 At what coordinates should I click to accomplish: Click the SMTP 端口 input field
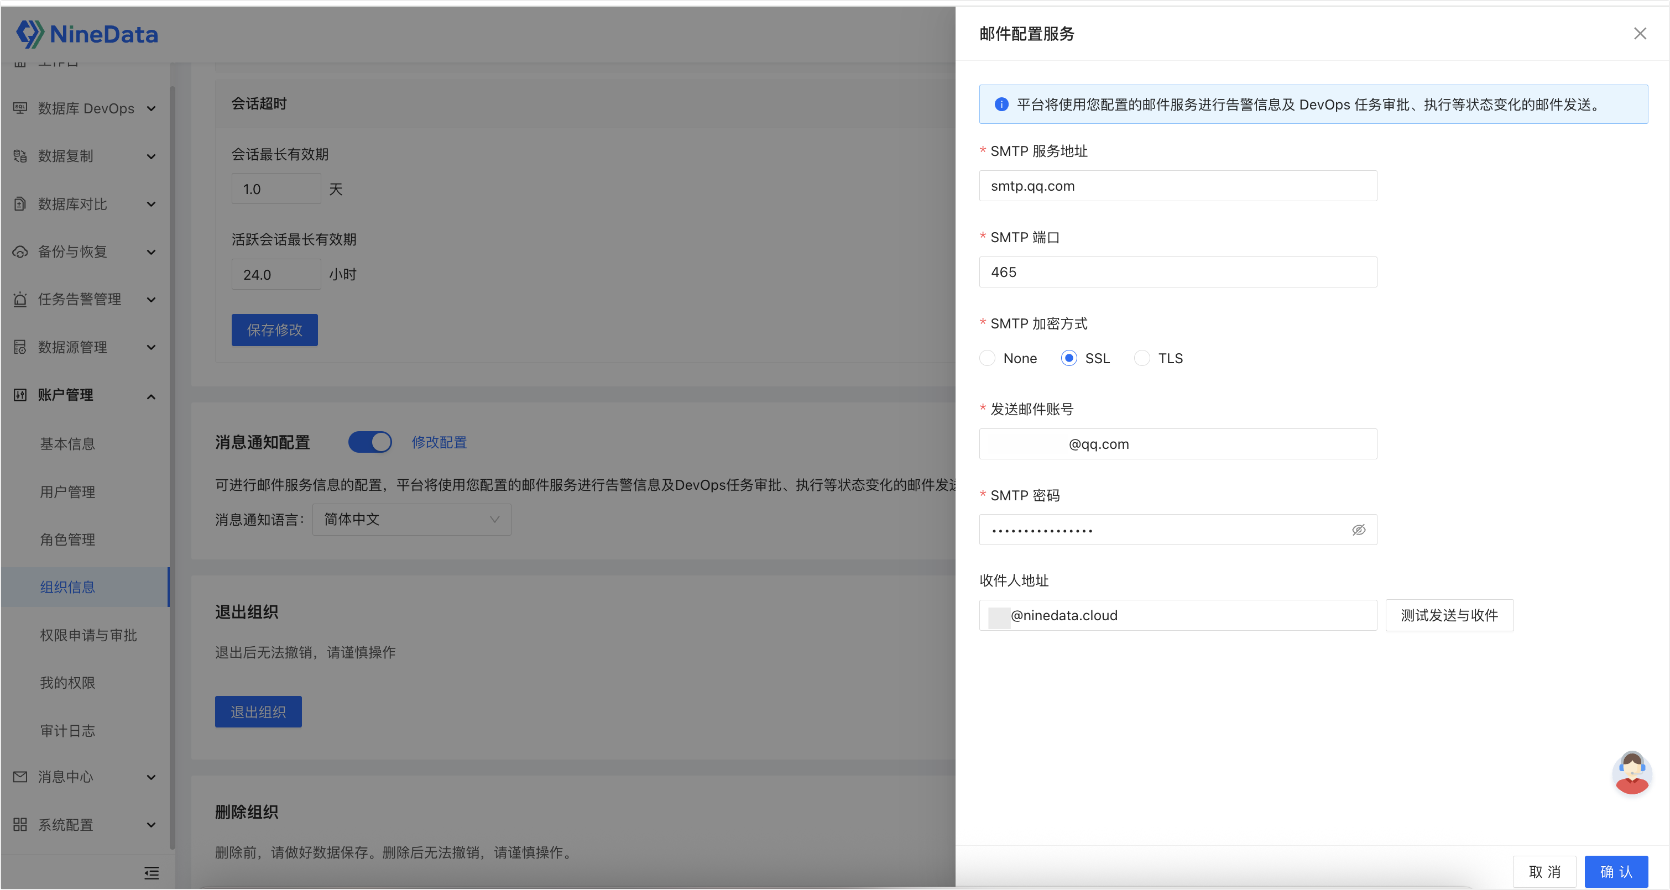click(1177, 272)
